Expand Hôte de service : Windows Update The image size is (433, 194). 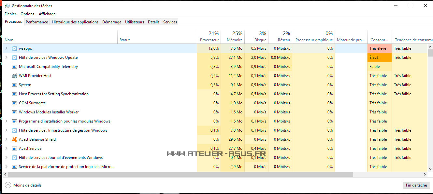6,58
